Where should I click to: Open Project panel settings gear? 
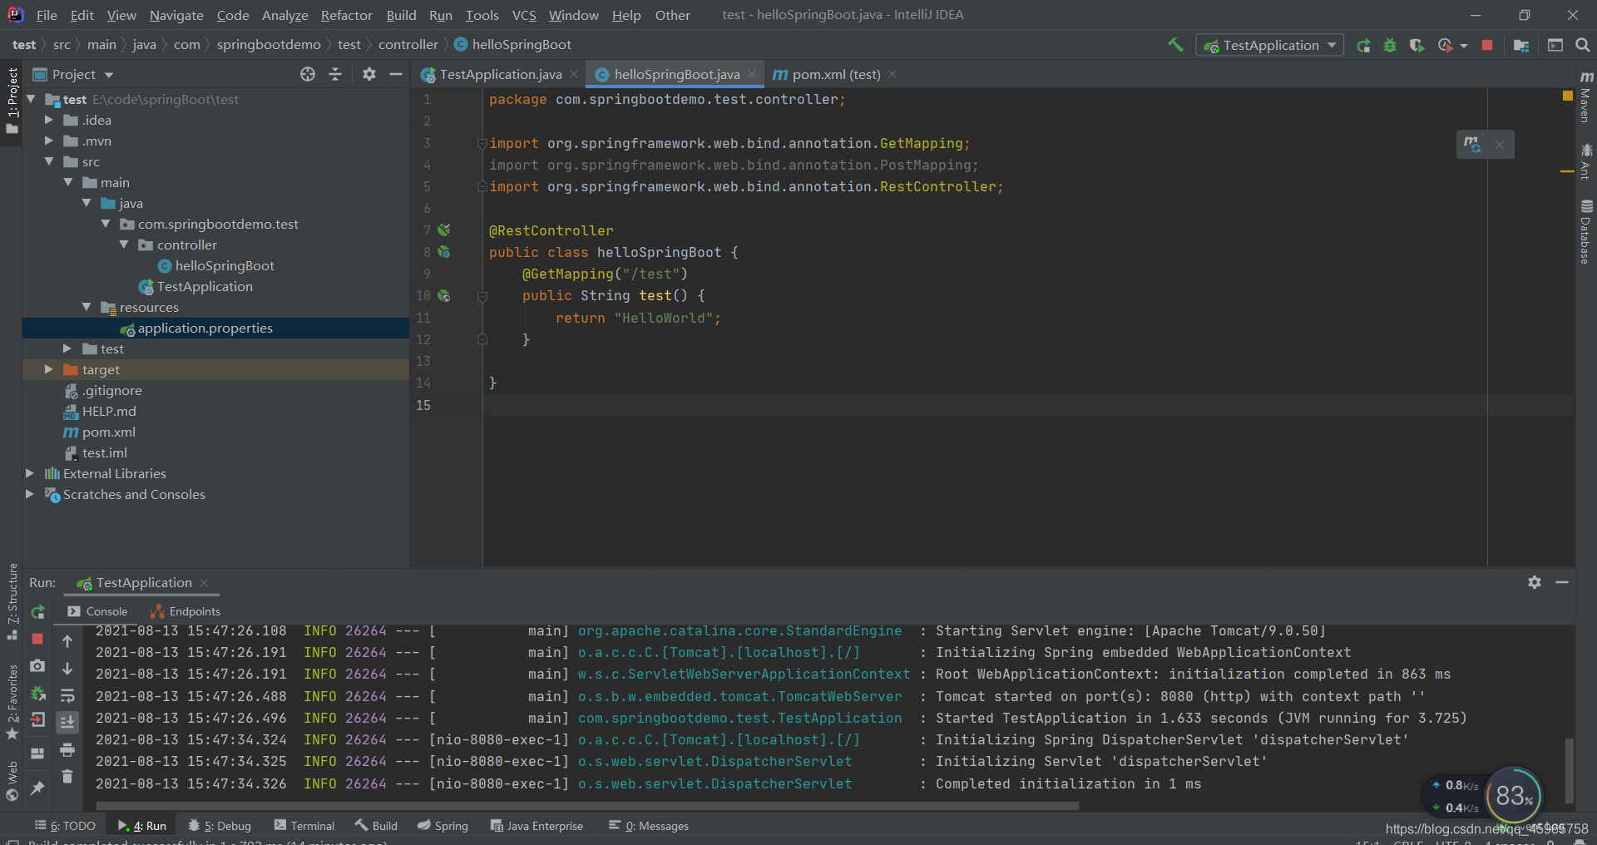point(369,74)
